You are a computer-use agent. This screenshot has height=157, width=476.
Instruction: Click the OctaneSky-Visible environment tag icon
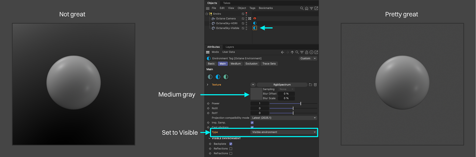255,28
